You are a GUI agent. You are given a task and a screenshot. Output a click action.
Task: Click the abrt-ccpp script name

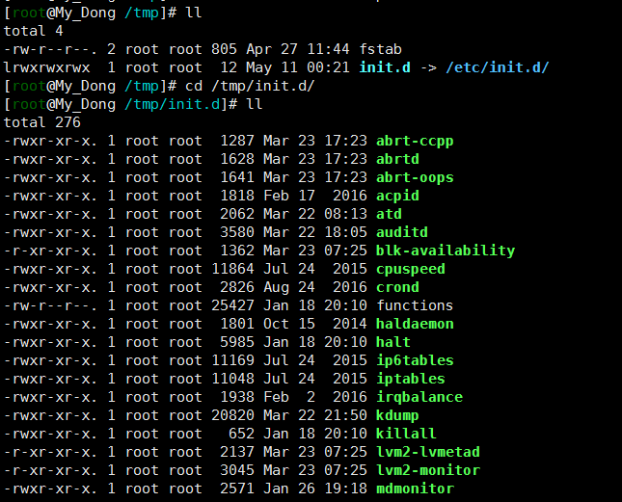pos(415,141)
